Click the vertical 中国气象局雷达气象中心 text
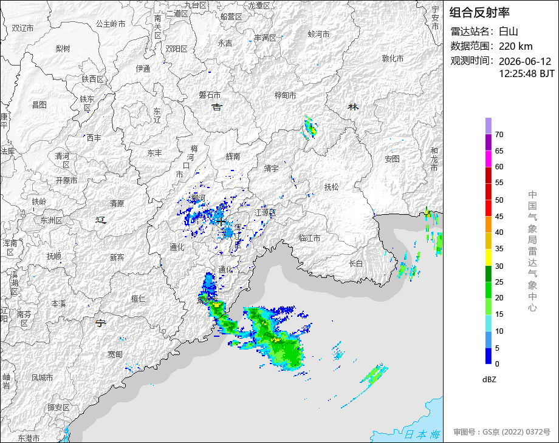 [532, 251]
